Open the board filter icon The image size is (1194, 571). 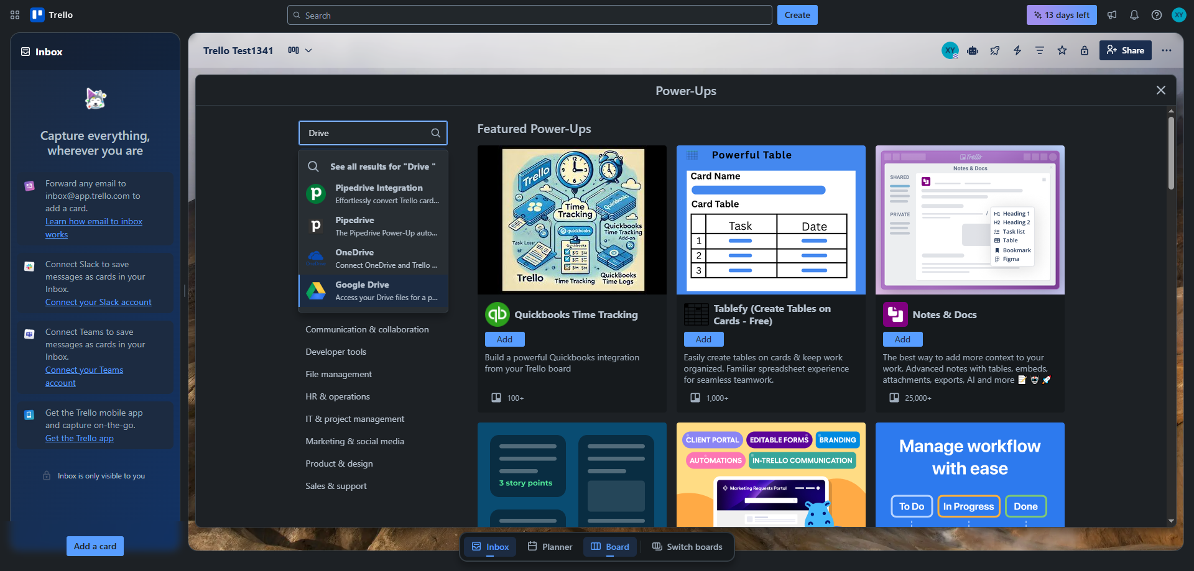(x=1040, y=50)
